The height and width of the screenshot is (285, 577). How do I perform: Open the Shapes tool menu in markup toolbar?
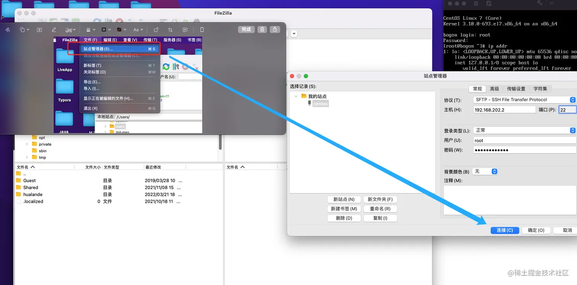click(x=24, y=30)
